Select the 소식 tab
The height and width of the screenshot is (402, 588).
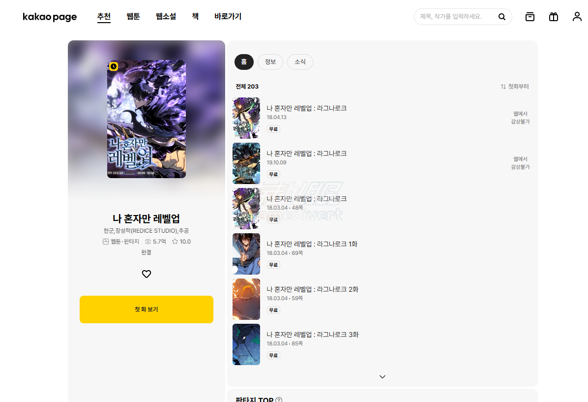[300, 62]
